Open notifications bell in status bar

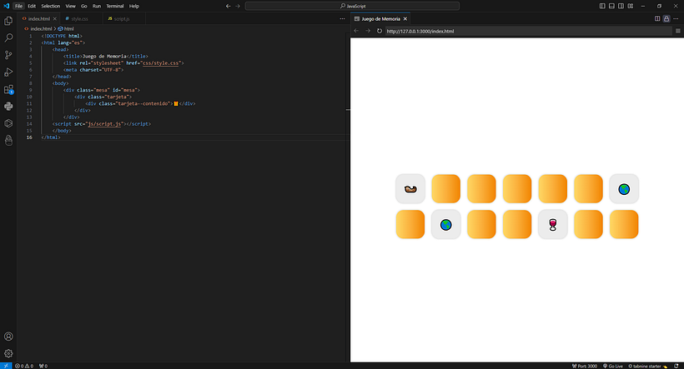[676, 366]
